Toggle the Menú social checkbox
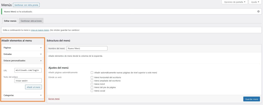Image resolution: width=263 pixels, height=105 pixels. coord(92,91)
